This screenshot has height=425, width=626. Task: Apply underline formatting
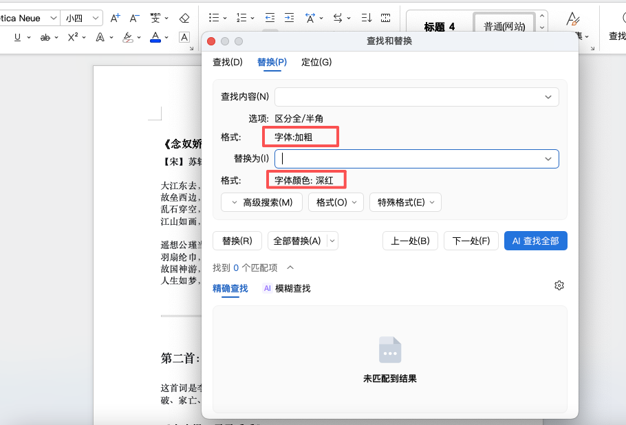[x=18, y=38]
